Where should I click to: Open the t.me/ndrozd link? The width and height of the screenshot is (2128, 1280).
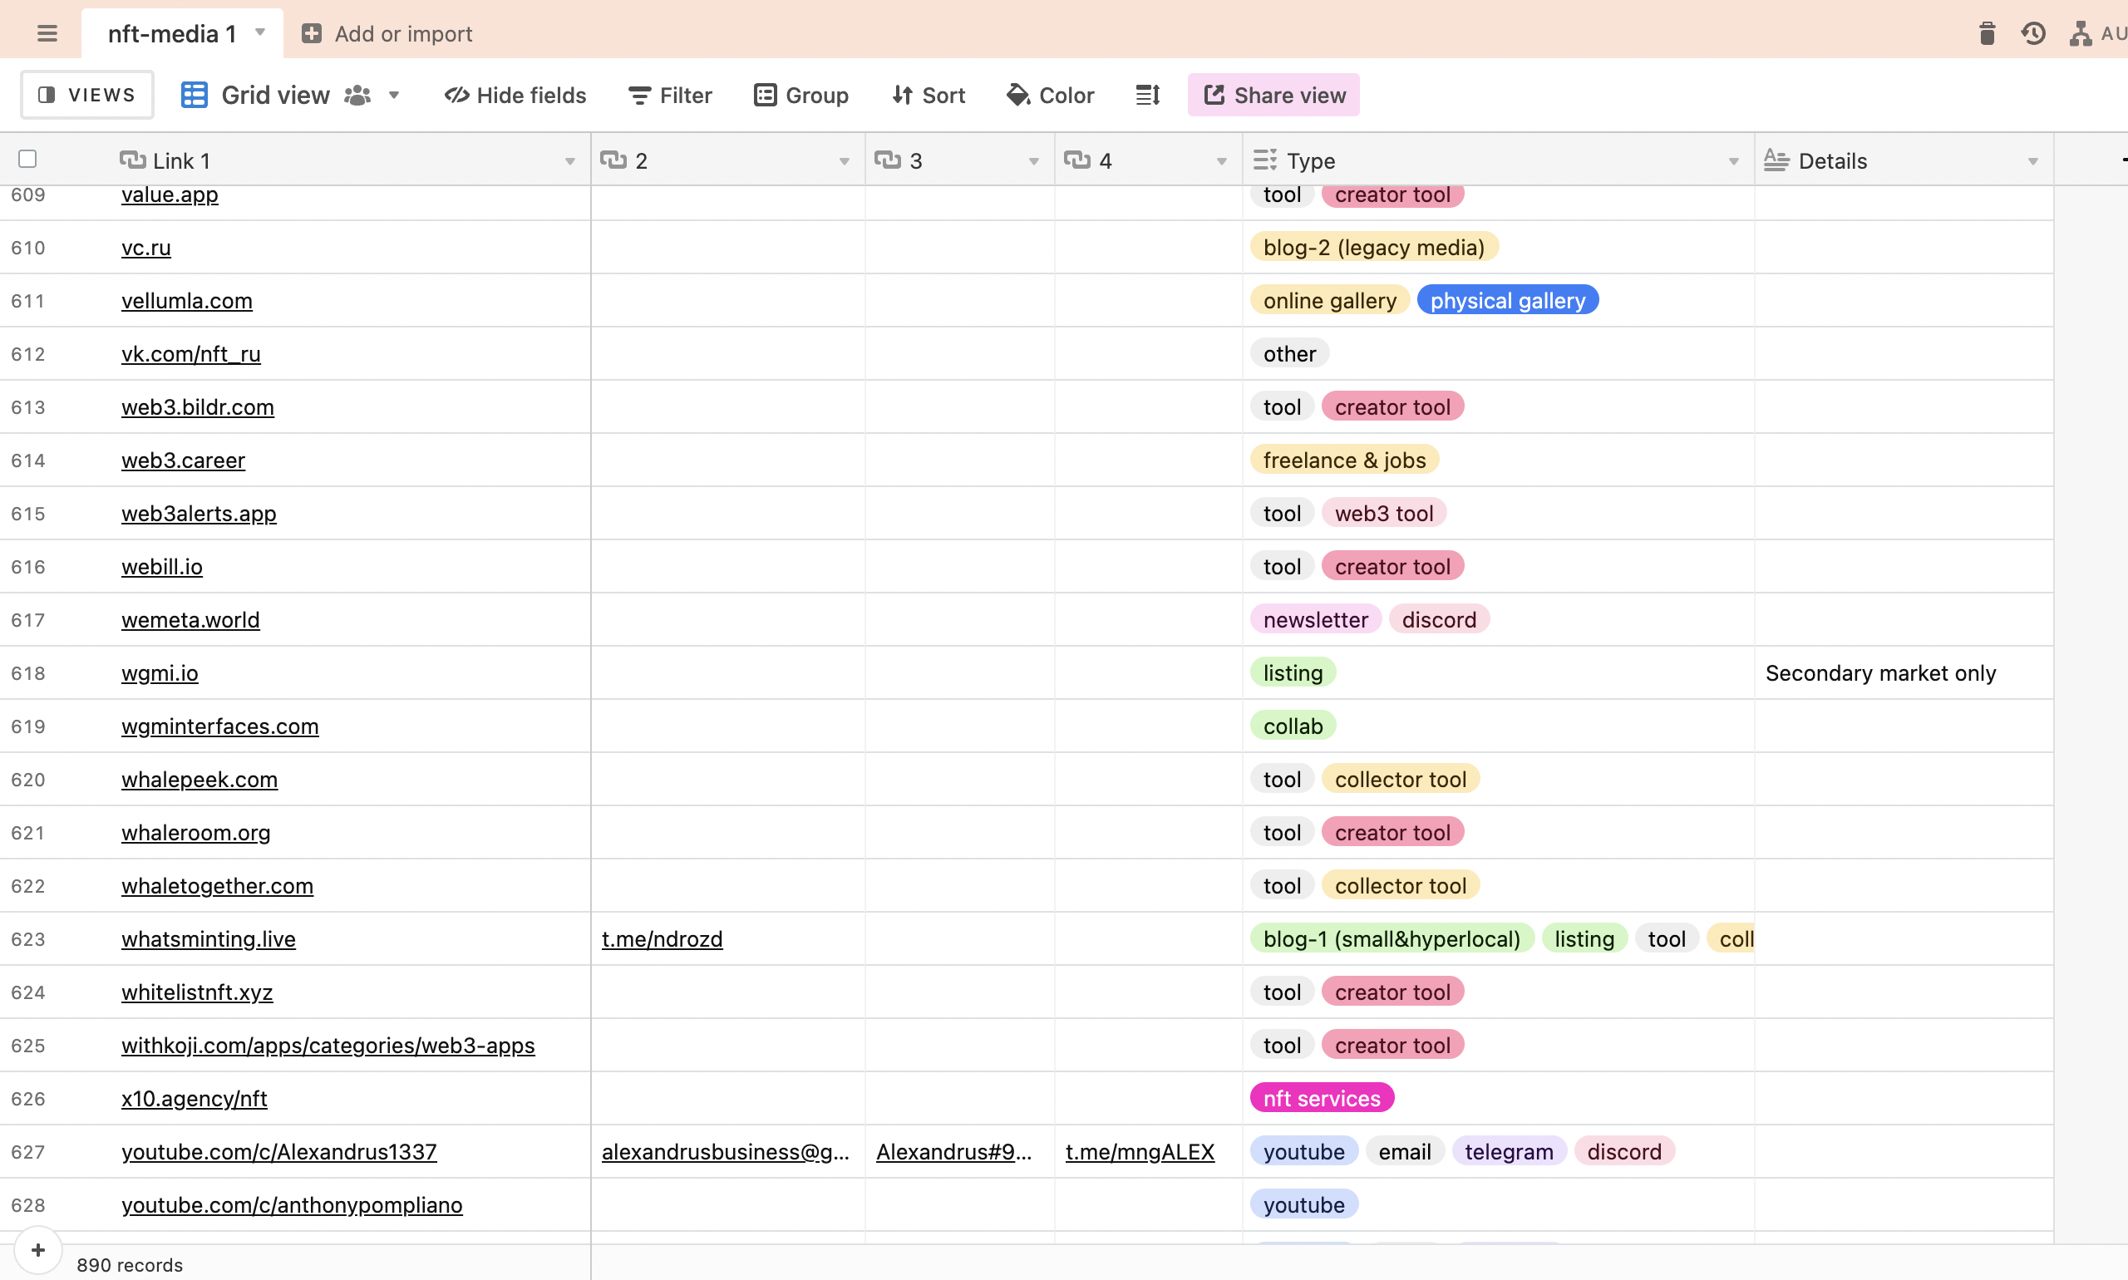[x=662, y=938]
